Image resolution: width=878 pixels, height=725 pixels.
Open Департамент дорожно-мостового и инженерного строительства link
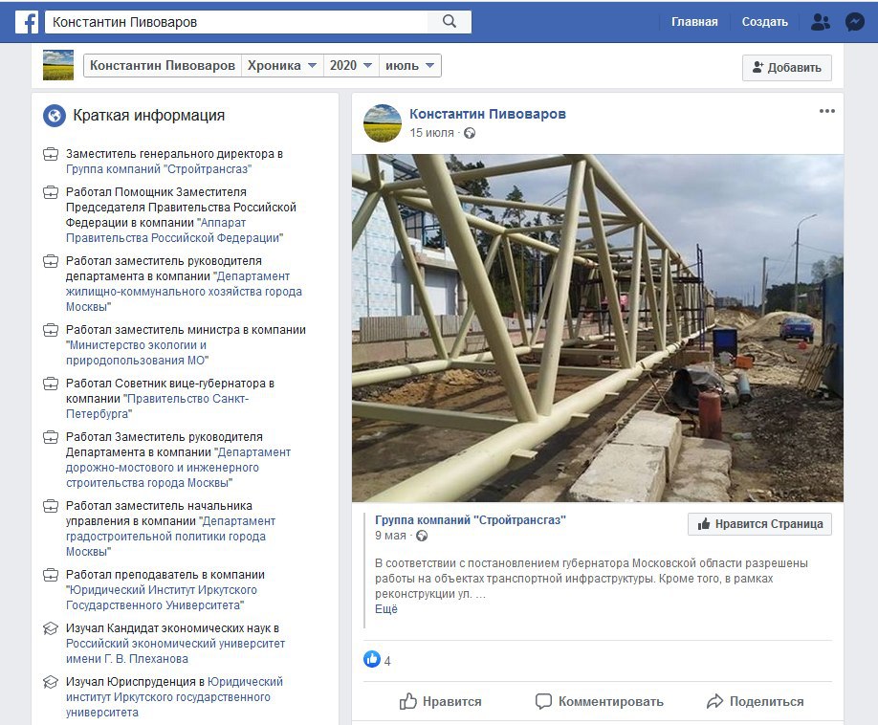pos(178,468)
